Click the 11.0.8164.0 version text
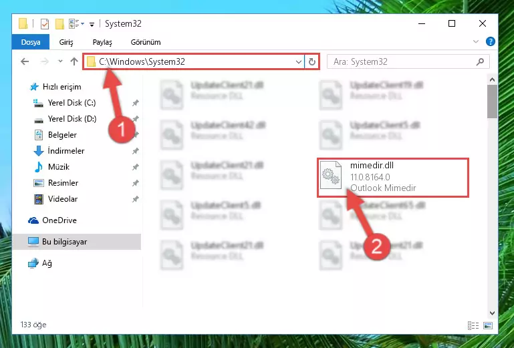 coord(370,177)
